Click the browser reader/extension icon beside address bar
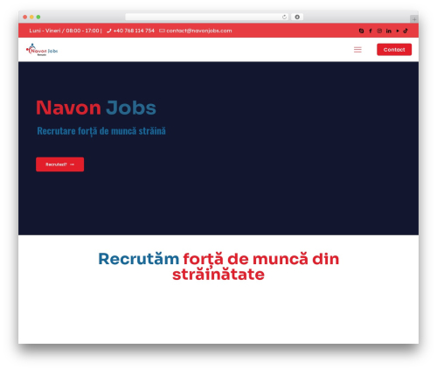Image resolution: width=437 pixels, height=370 pixels. 297,17
